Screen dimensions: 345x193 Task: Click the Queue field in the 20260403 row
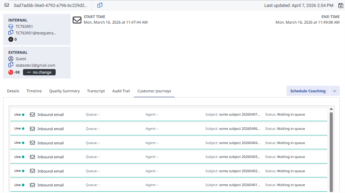[93, 157]
